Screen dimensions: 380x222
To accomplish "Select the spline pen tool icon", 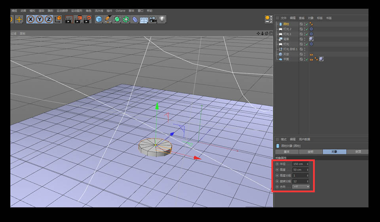I will pyautogui.click(x=108, y=19).
